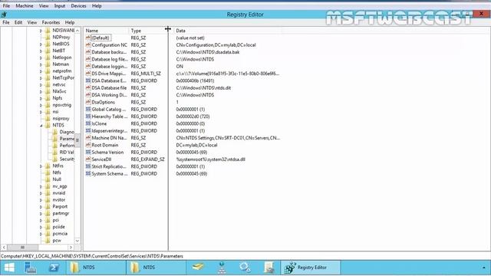Viewport: 491px width, 276px height.
Task: Select the (Default) value entry
Action: point(101,38)
